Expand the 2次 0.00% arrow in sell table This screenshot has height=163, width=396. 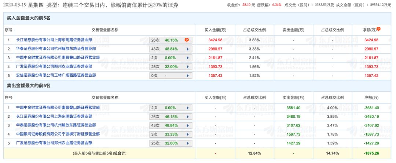188,108
